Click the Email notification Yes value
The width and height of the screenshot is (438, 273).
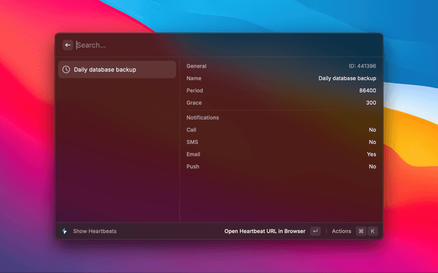[x=371, y=154]
